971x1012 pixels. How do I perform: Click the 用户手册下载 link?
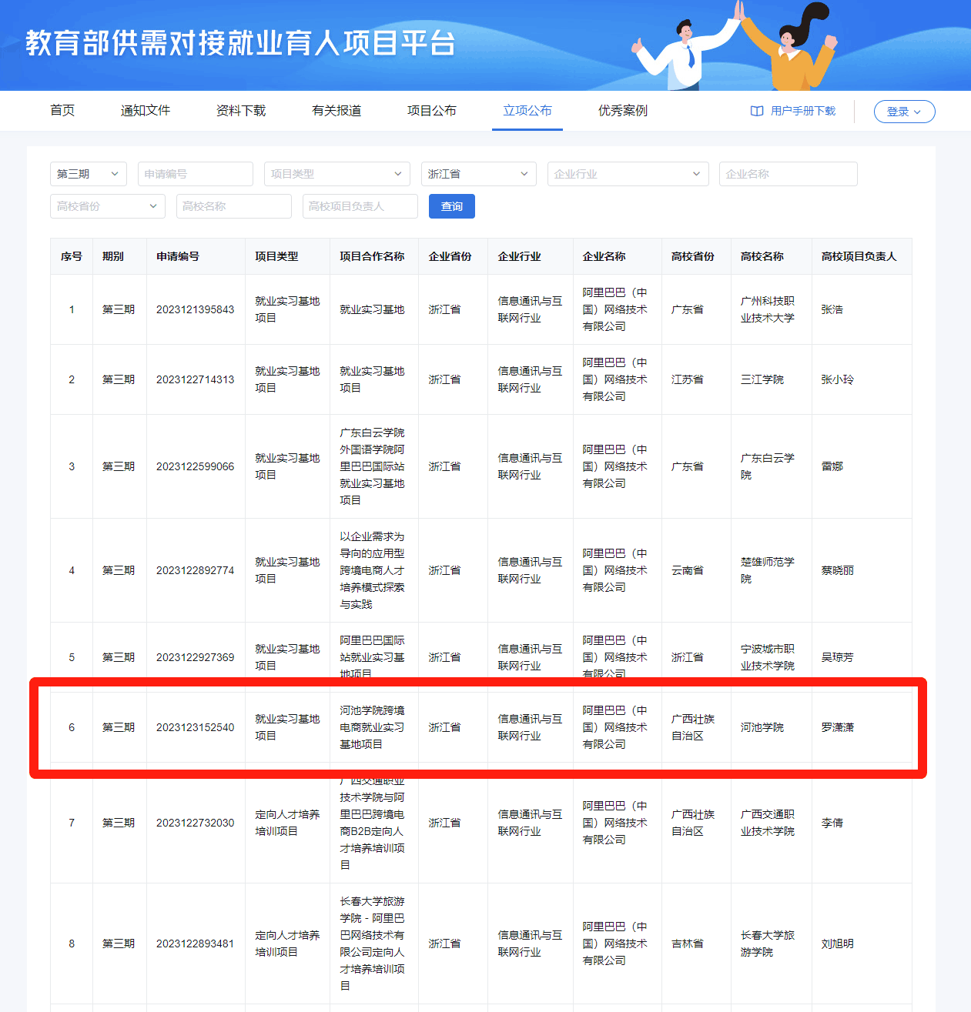coord(802,111)
